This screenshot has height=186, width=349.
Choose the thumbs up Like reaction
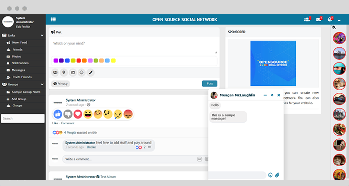[58, 114]
